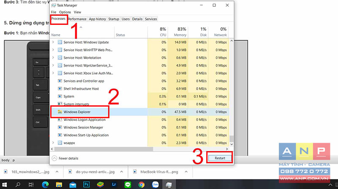The width and height of the screenshot is (338, 189).
Task: Select the System interrupts row
Action: click(140, 104)
